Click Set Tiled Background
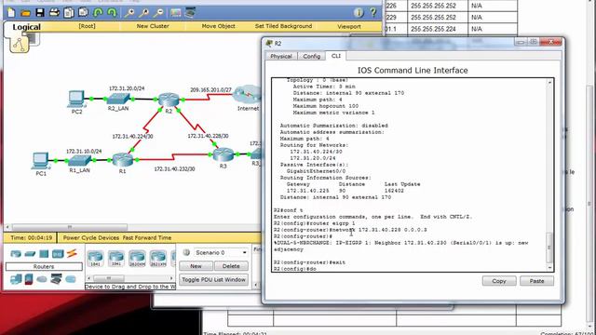 coord(283,26)
